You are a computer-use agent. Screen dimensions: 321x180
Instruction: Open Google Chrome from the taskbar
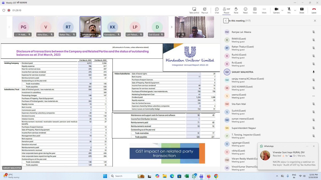216,176
